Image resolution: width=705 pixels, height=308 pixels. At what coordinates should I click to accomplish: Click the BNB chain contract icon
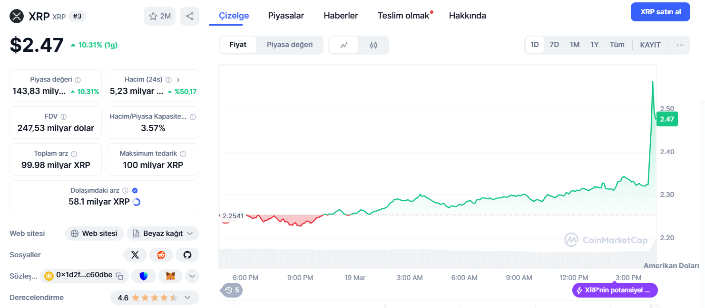[49, 275]
